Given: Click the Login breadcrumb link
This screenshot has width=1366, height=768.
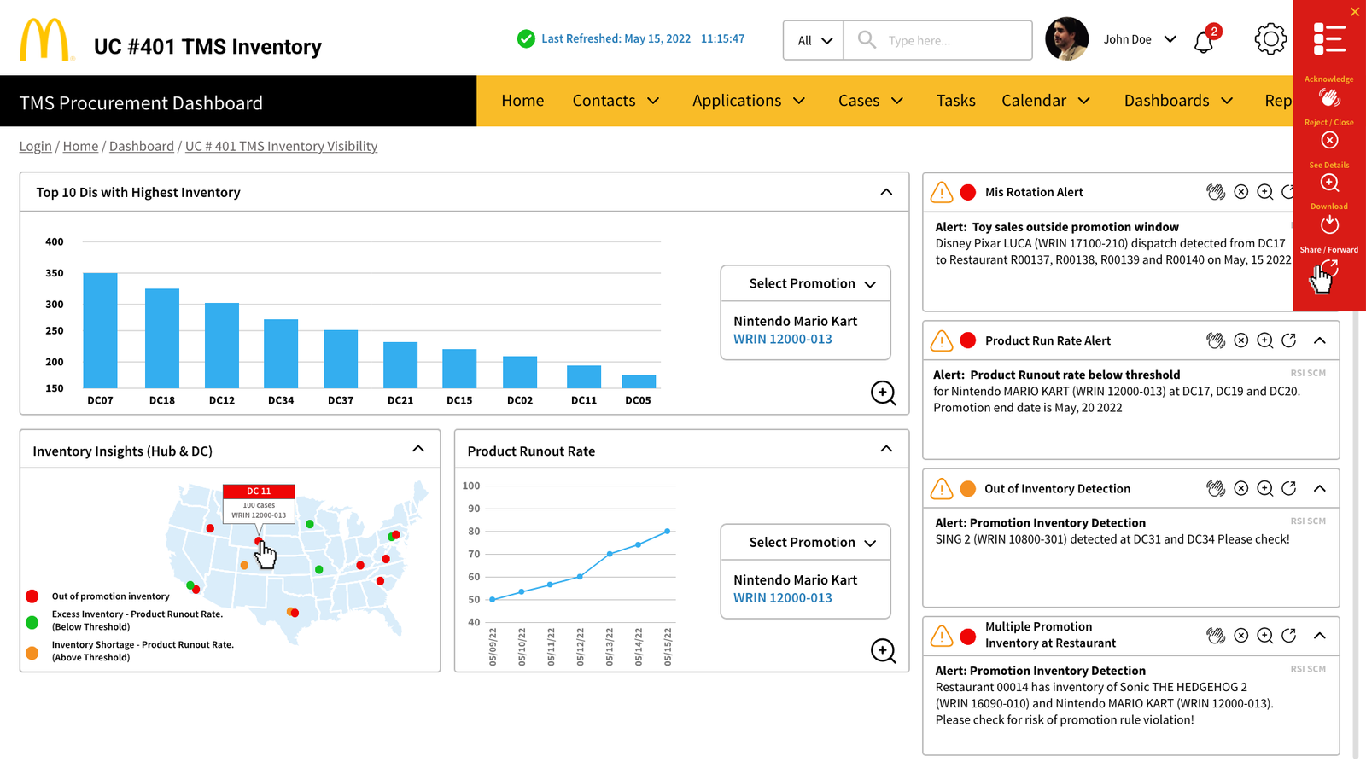Looking at the screenshot, I should (36, 146).
